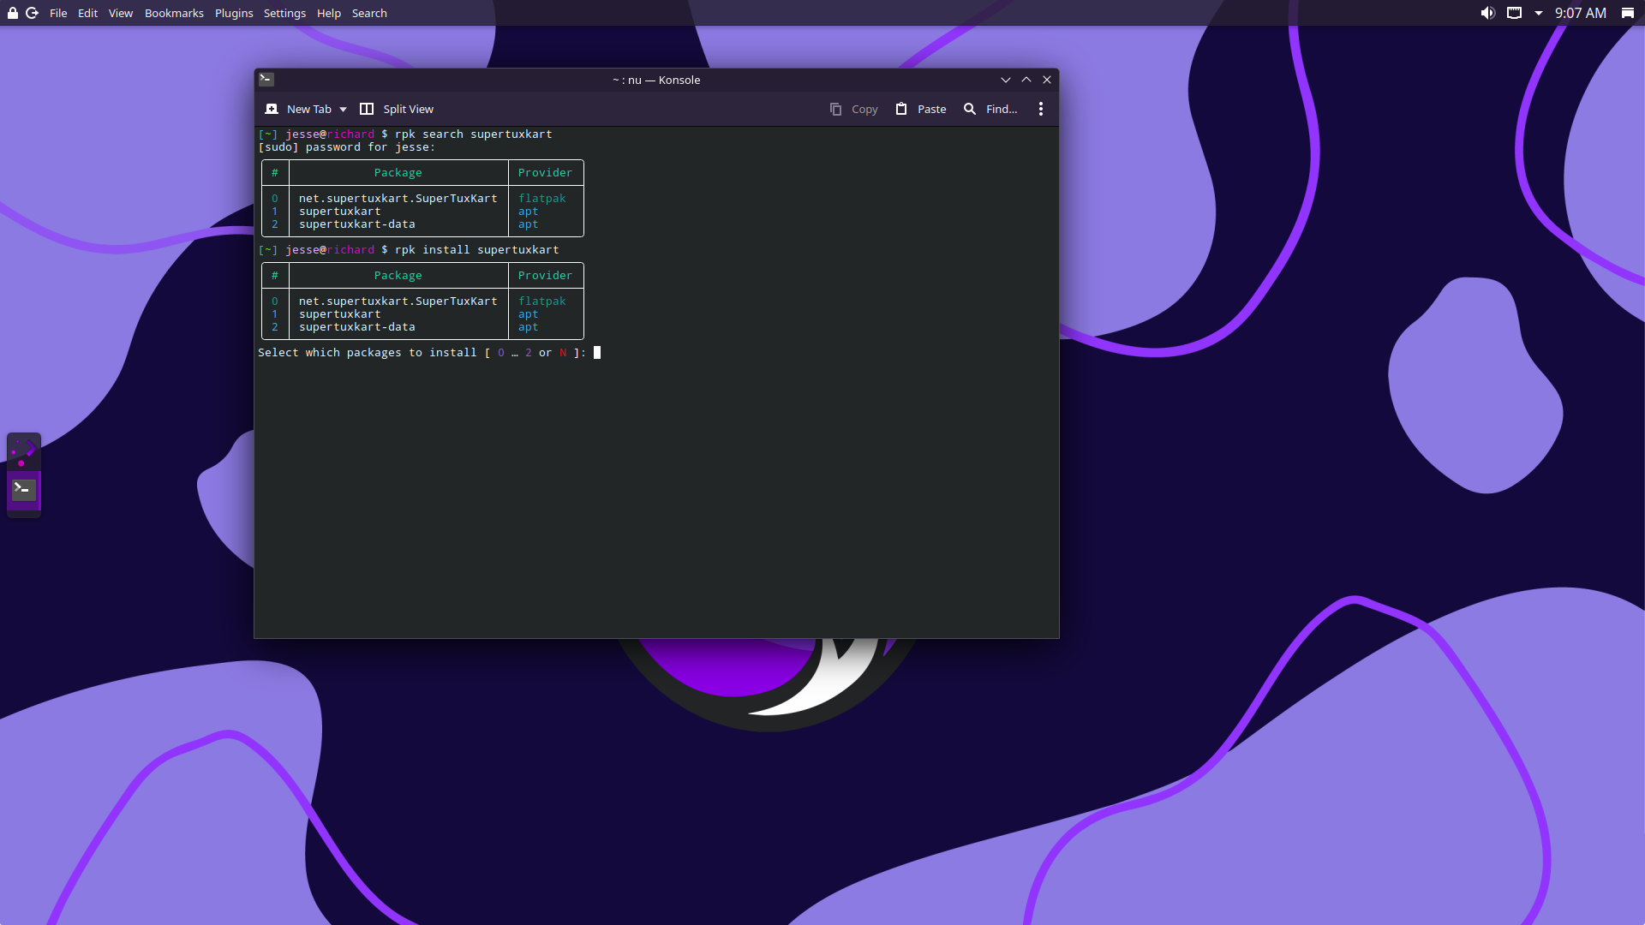Click 'supertuxkart-data' in the second table
This screenshot has width=1645, height=925.
[356, 327]
